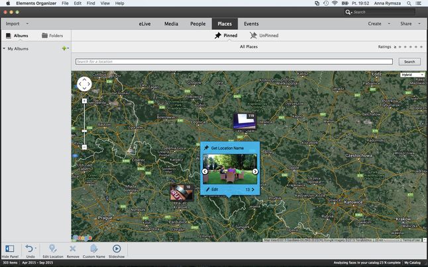Click the map pan navigation control
428x267 pixels.
(x=84, y=84)
